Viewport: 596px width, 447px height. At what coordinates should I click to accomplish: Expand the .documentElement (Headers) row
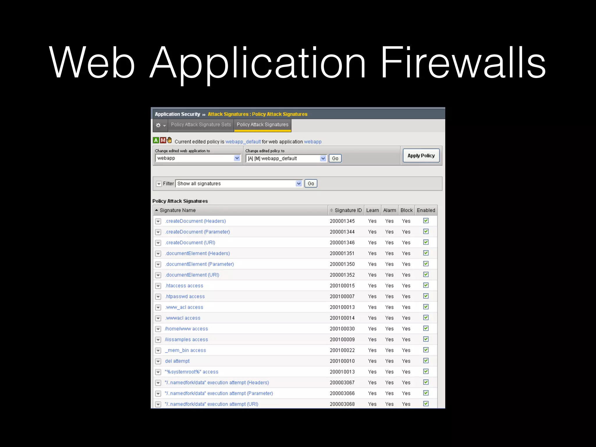(158, 253)
